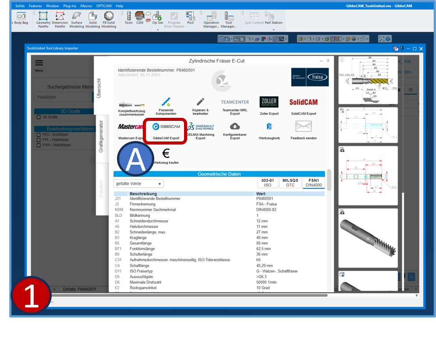Switch to the Grafikgenerator side tab

(101, 137)
